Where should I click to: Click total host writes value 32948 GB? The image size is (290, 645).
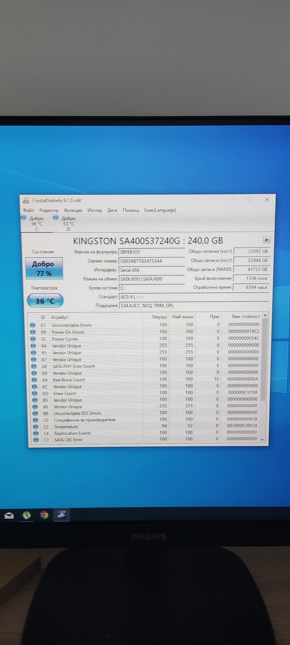point(251,260)
